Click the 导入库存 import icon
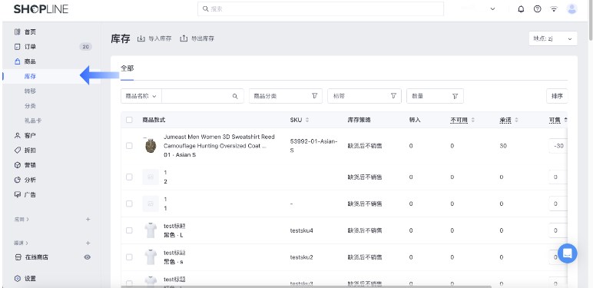Image resolution: width=593 pixels, height=288 pixels. [141, 38]
